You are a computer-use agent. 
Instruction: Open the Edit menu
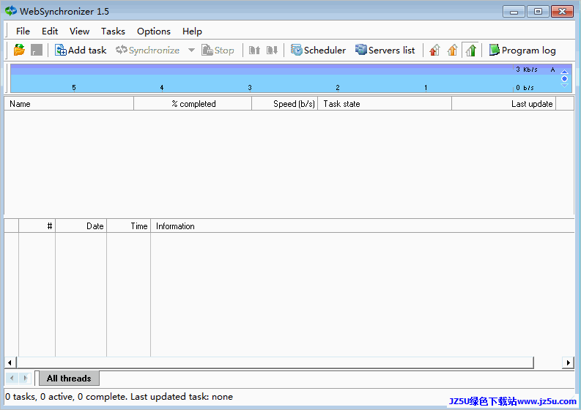pyautogui.click(x=50, y=31)
